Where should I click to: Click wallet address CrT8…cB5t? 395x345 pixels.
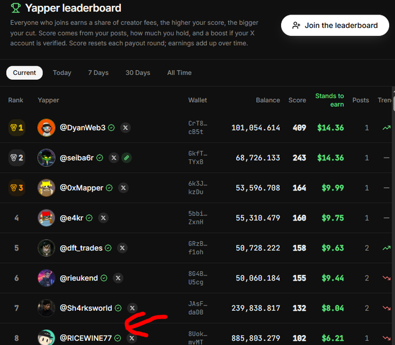tap(198, 128)
